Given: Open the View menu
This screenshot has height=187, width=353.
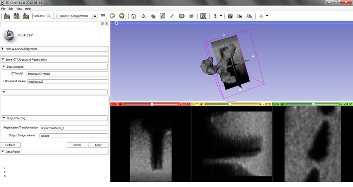Looking at the screenshot, I should tap(19, 8).
